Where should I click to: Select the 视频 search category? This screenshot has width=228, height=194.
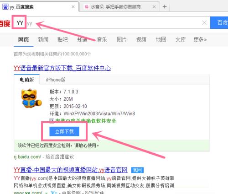[141, 40]
